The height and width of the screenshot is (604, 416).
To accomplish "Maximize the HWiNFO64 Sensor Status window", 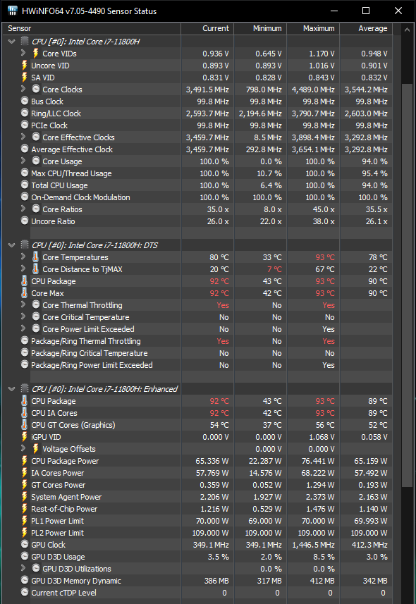I will click(366, 11).
